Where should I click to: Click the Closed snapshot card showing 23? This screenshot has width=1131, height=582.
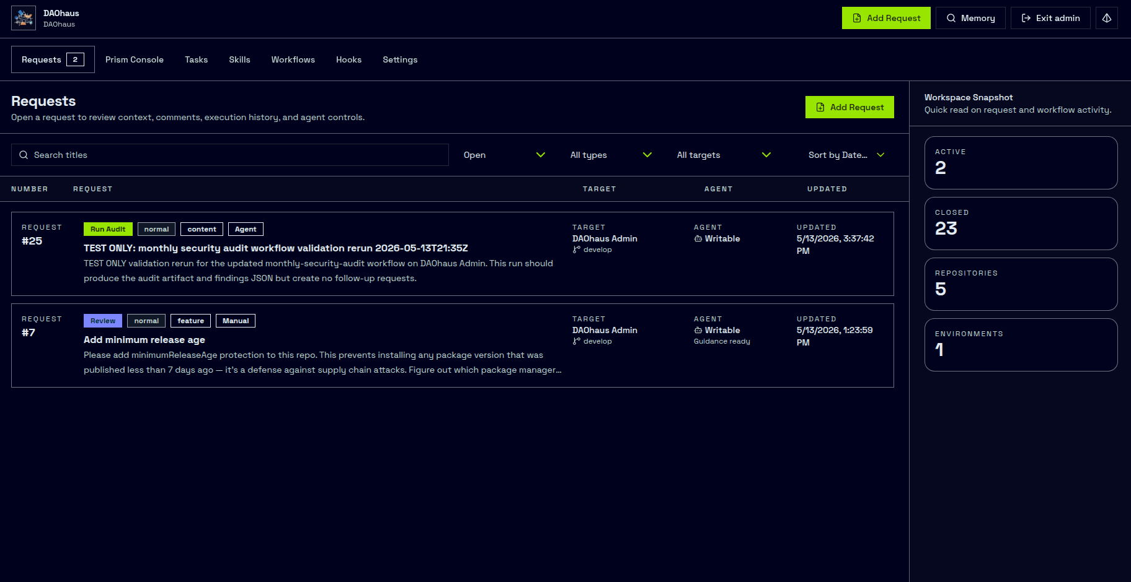click(x=1021, y=224)
